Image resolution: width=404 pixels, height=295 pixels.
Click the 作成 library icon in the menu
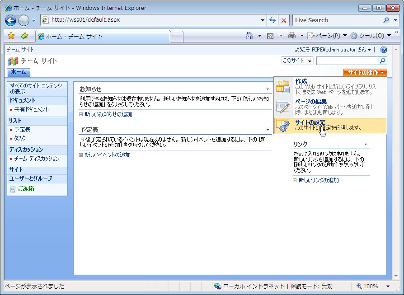282,87
